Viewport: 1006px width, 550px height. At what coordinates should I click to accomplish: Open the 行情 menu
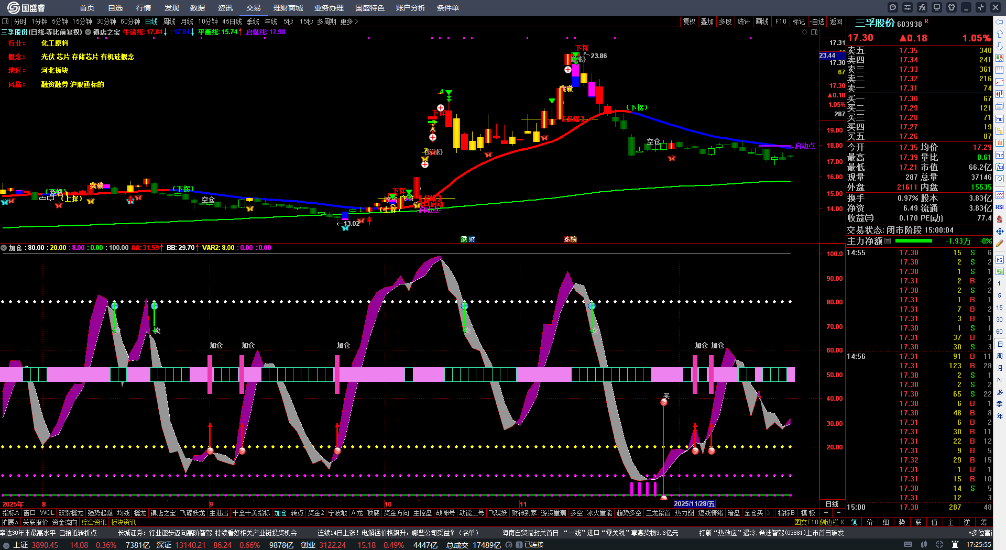pos(144,8)
